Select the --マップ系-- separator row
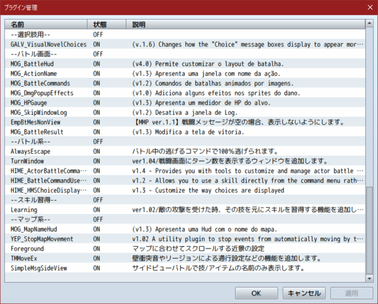This screenshot has height=304, width=378. pos(185,219)
